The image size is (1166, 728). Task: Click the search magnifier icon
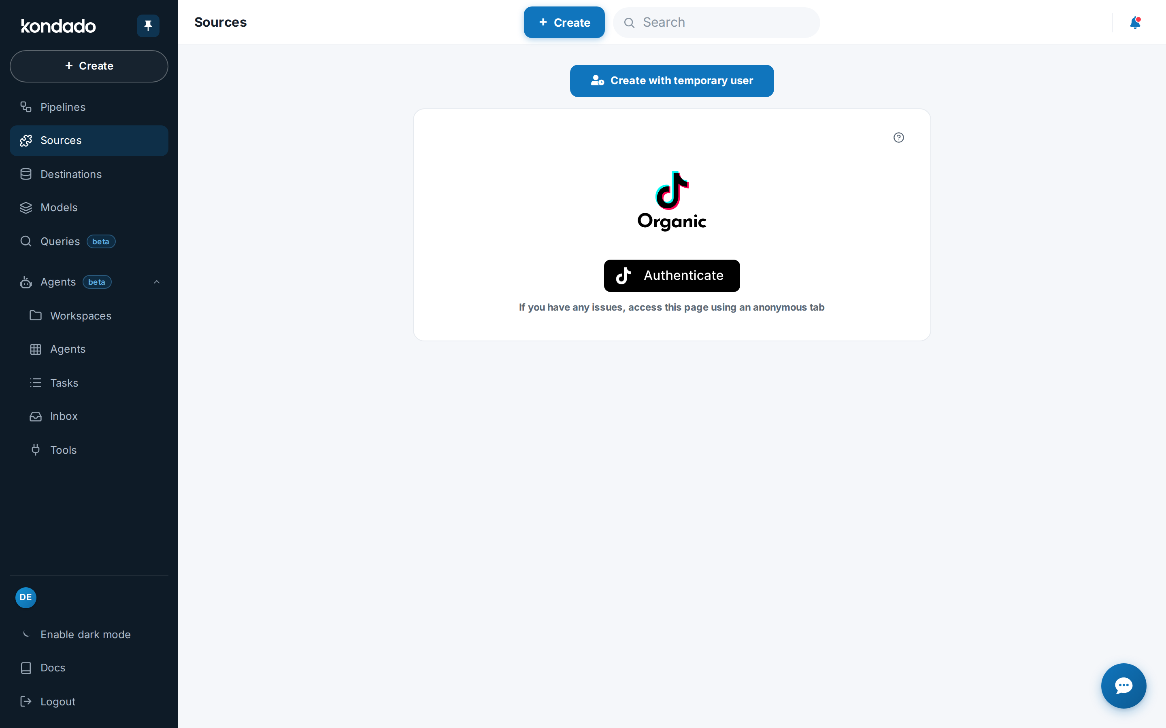coord(629,23)
